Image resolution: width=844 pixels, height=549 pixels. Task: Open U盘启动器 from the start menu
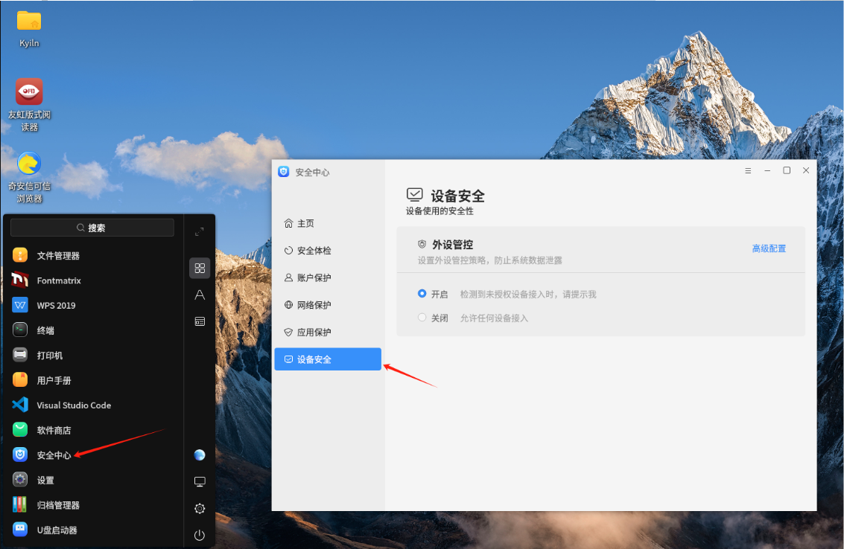(92, 530)
